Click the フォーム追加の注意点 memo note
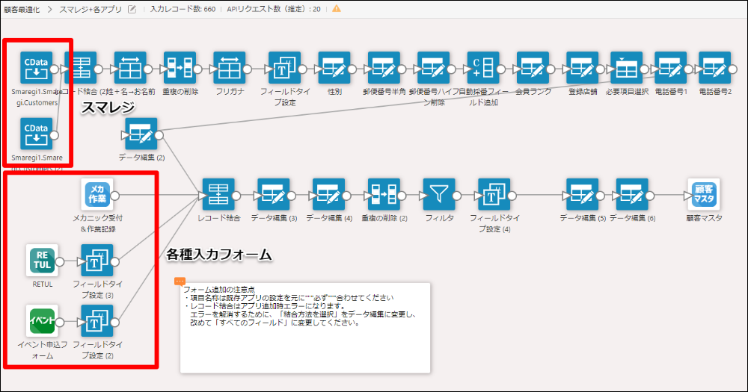 pos(305,328)
